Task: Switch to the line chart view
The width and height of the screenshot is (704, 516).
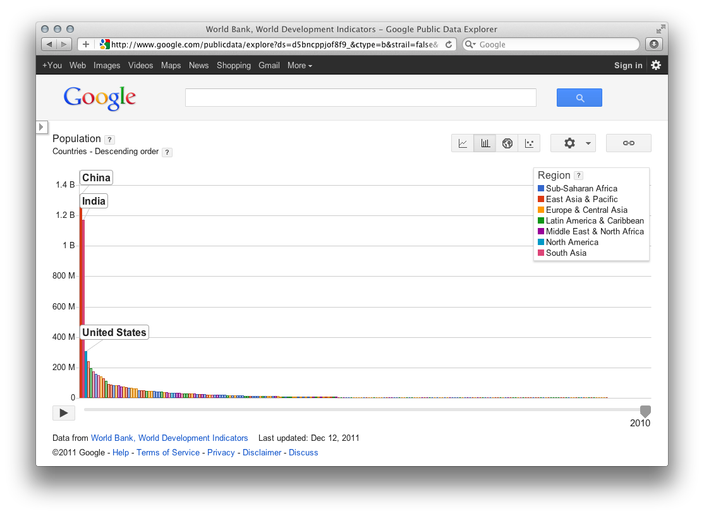Action: tap(462, 143)
